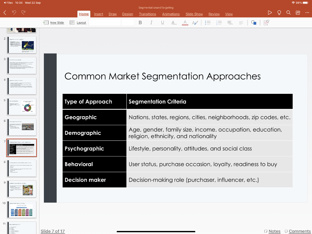Open text alignment options
312x234 pixels.
pos(230,23)
